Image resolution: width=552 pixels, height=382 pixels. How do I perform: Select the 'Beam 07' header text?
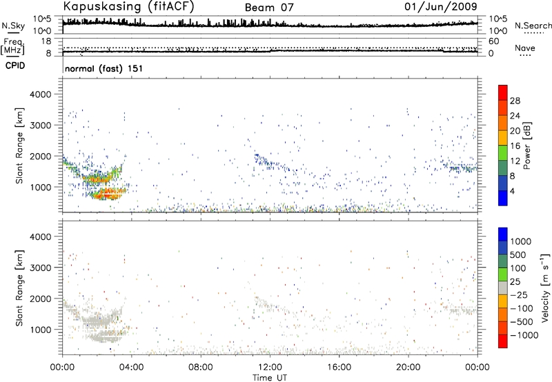(x=269, y=8)
